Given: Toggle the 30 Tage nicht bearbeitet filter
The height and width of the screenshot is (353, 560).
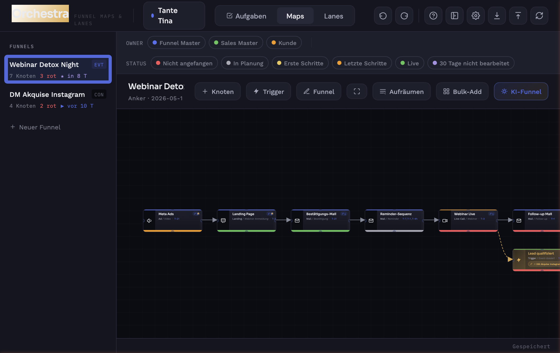Looking at the screenshot, I should tap(471, 63).
